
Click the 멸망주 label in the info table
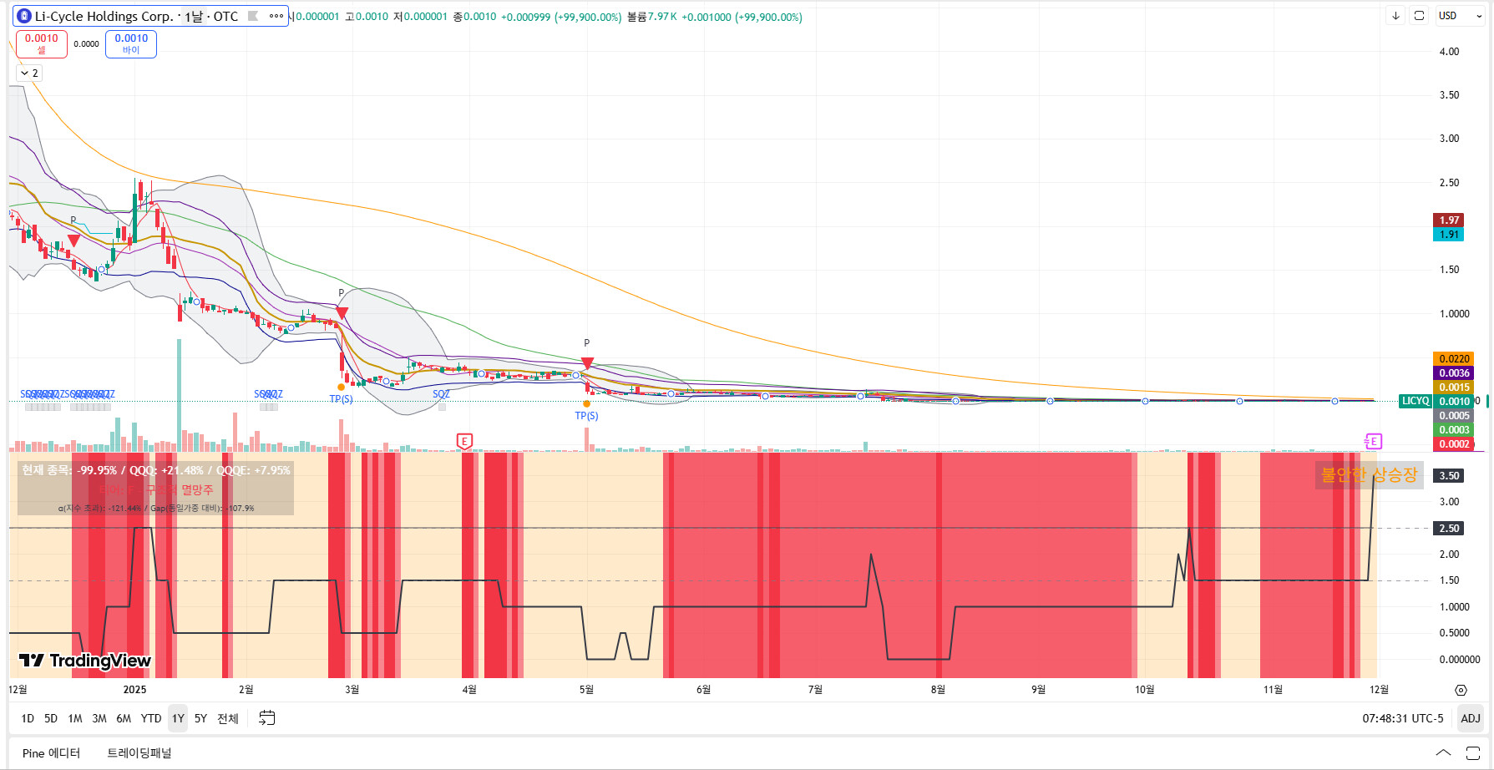point(197,489)
